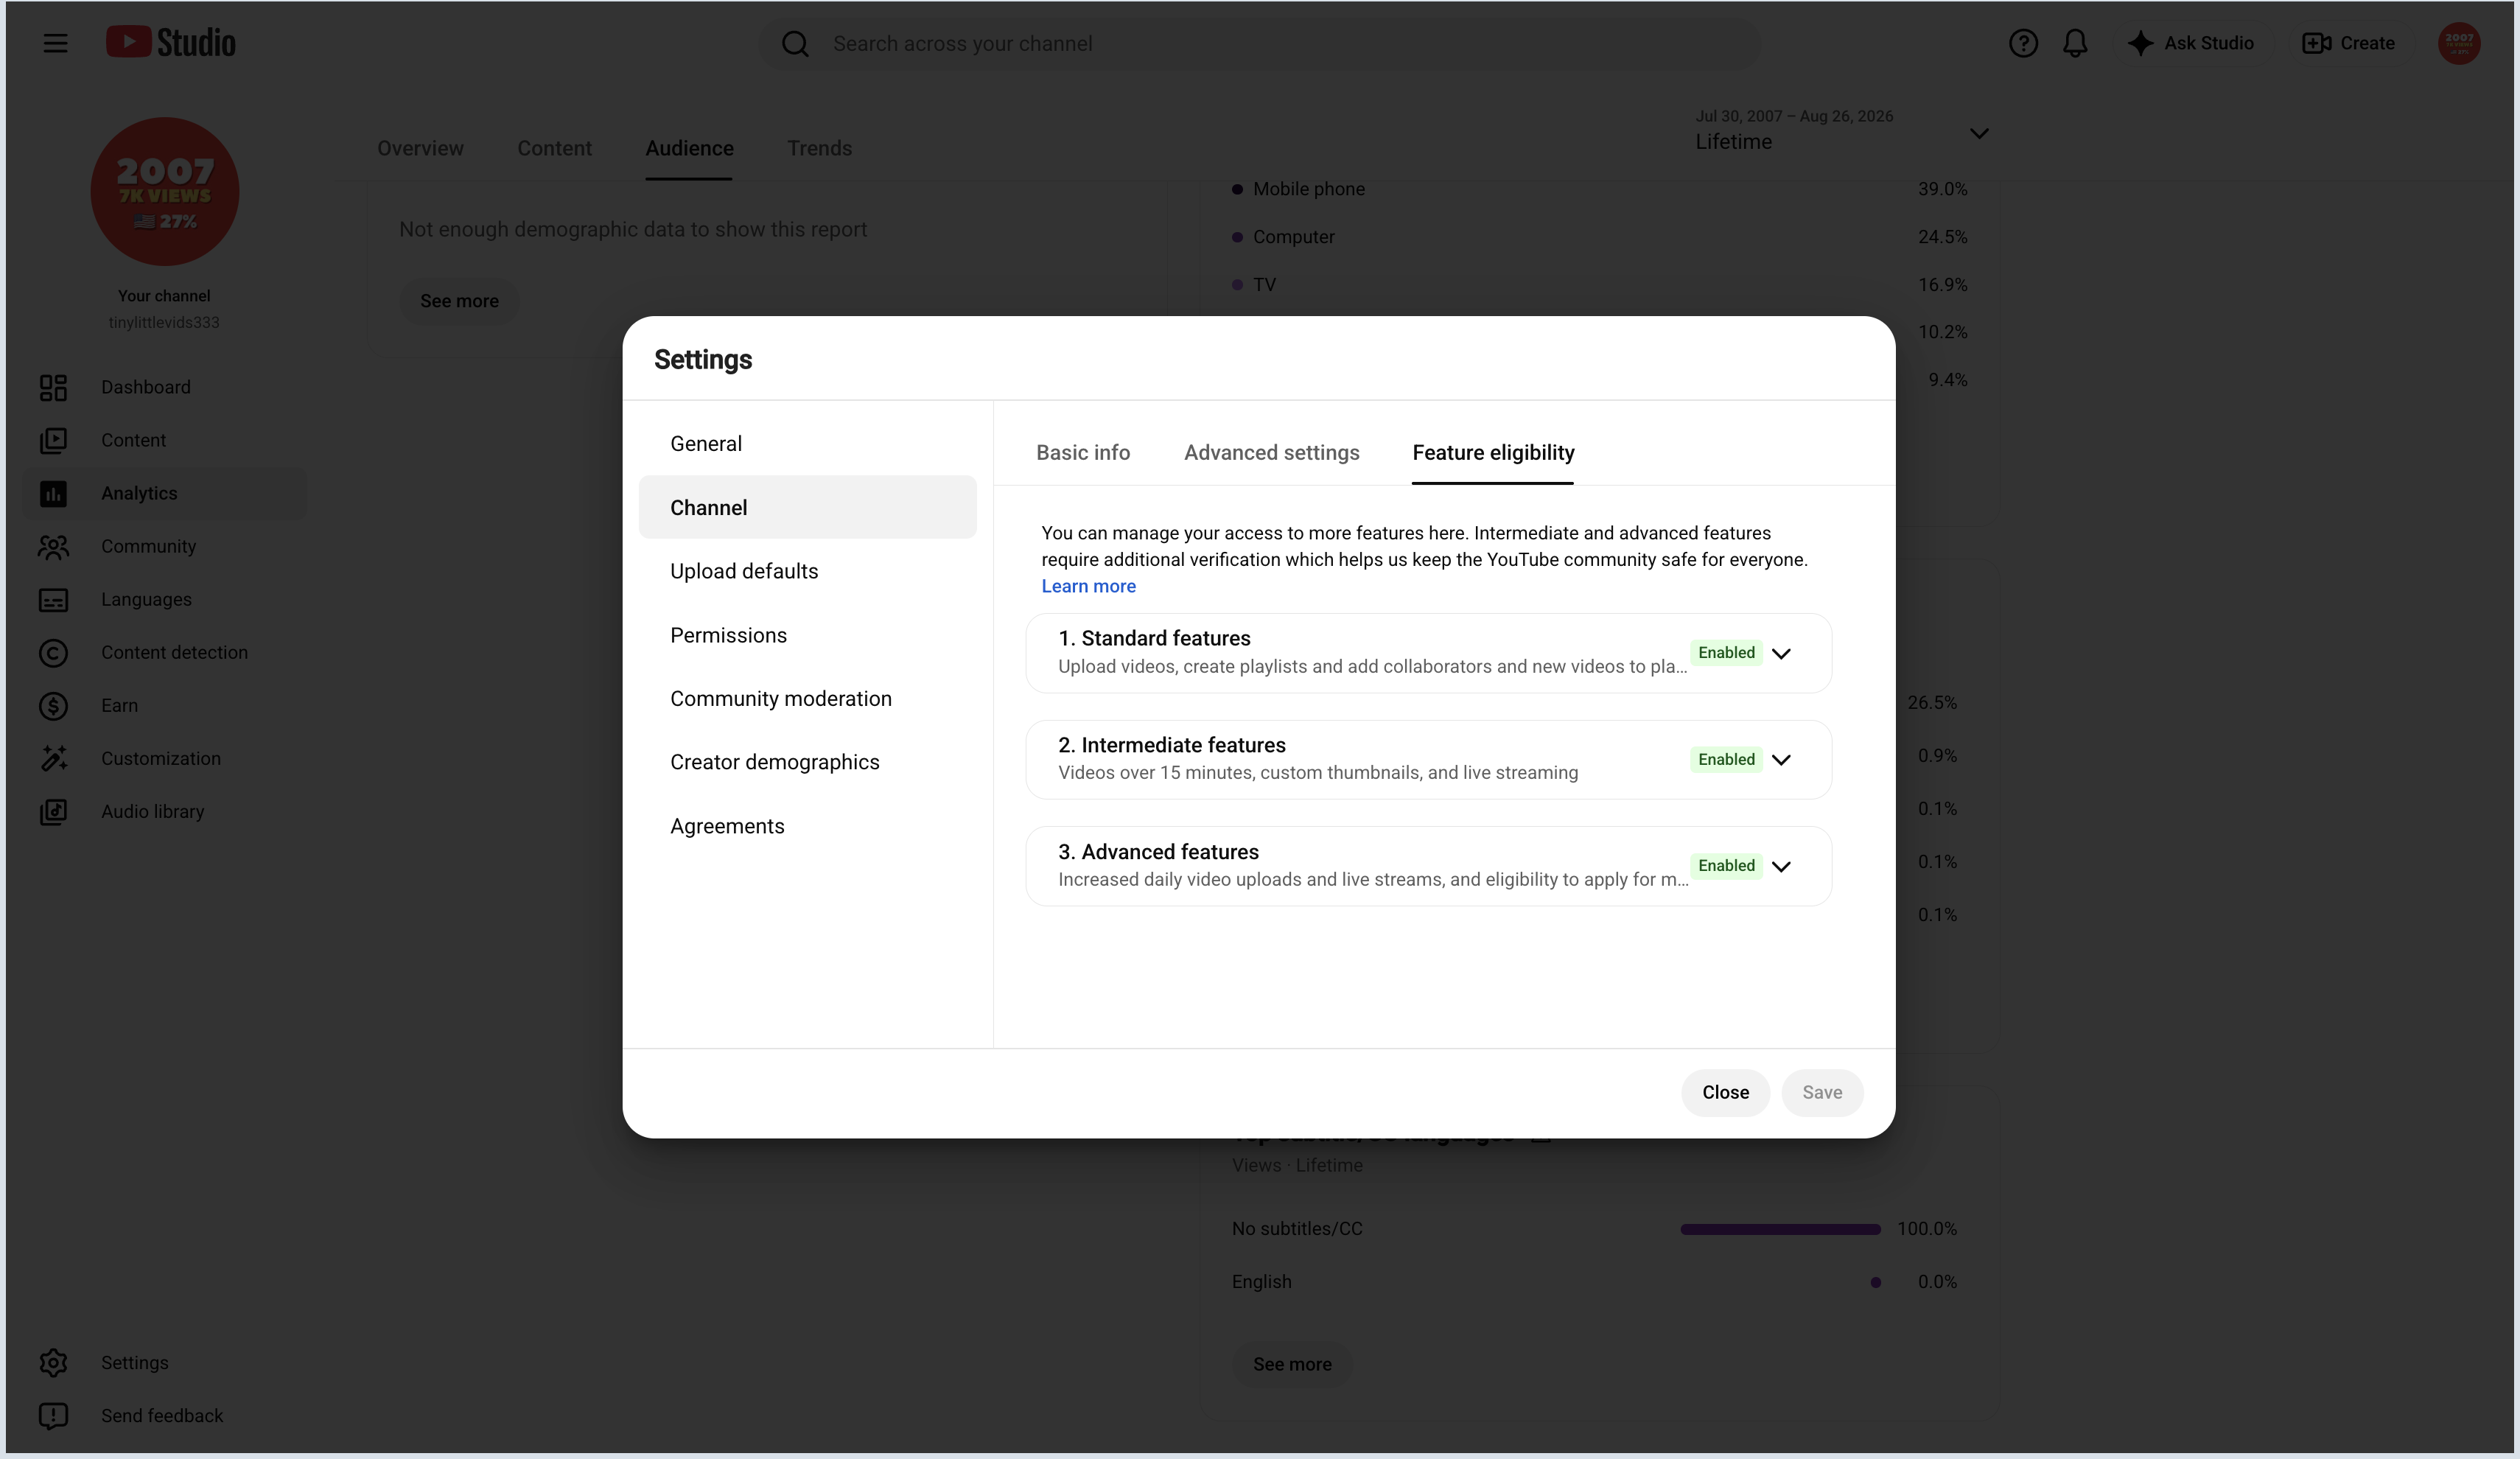The image size is (2520, 1459).
Task: Click the No subtitles/CC progress bar
Action: coord(1780,1229)
